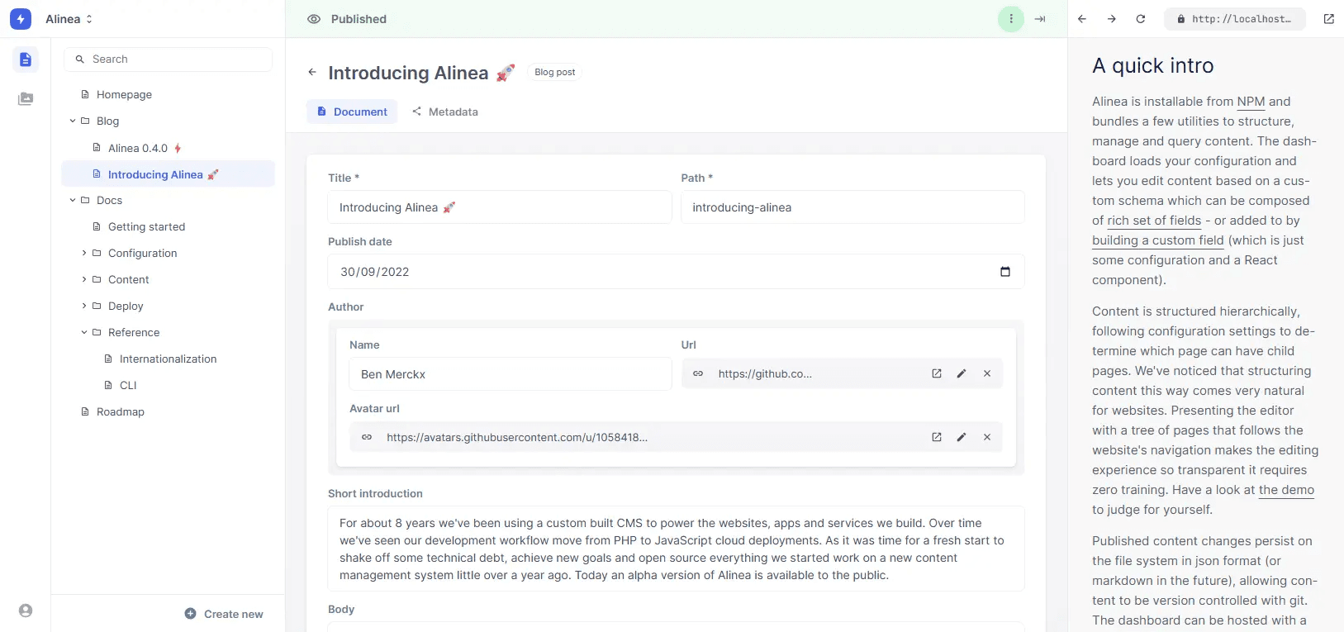Edit the author Url link with the pencil
This screenshot has width=1344, height=632.
click(962, 373)
